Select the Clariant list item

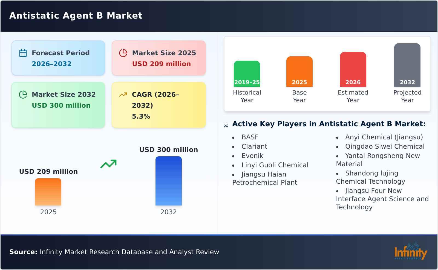point(254,146)
